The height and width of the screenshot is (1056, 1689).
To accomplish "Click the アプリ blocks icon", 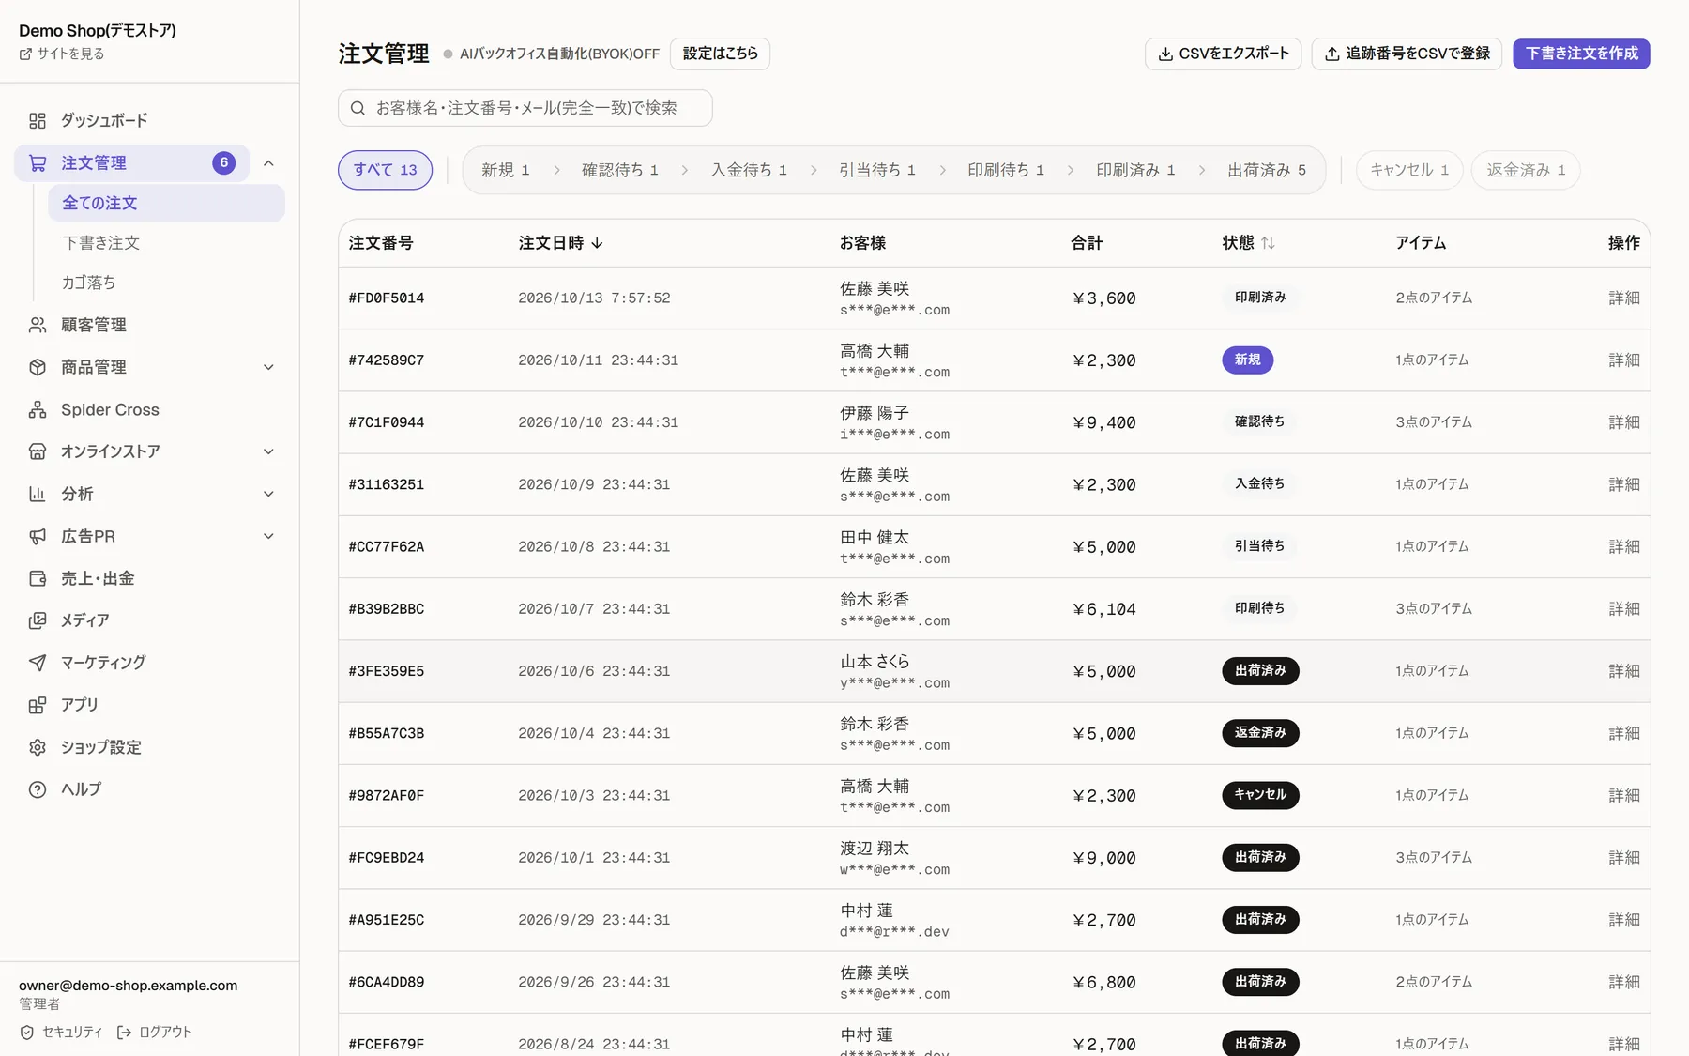I will [x=38, y=705].
